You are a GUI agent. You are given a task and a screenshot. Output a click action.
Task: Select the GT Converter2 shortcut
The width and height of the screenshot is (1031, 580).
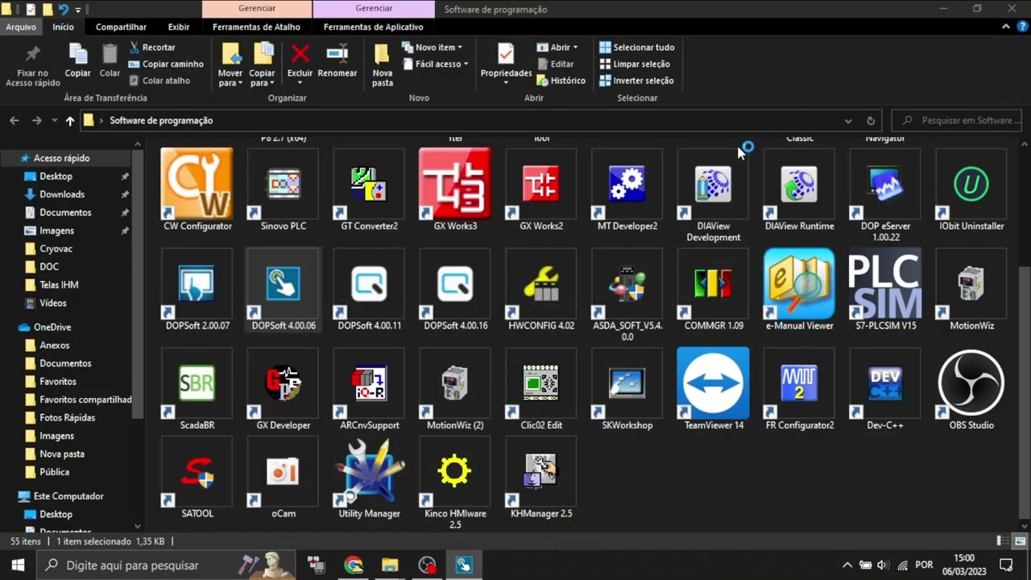tap(369, 190)
